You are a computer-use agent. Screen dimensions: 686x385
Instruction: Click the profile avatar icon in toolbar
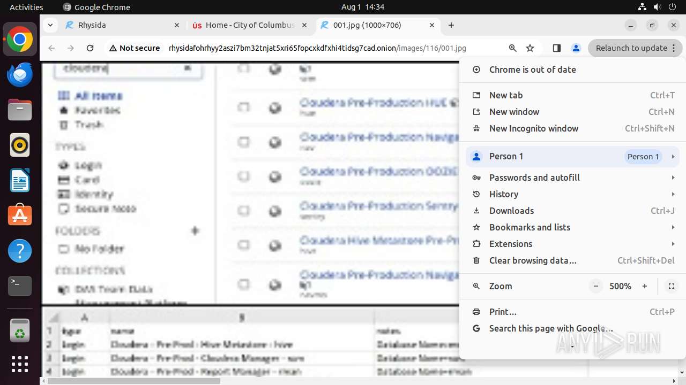coord(576,48)
